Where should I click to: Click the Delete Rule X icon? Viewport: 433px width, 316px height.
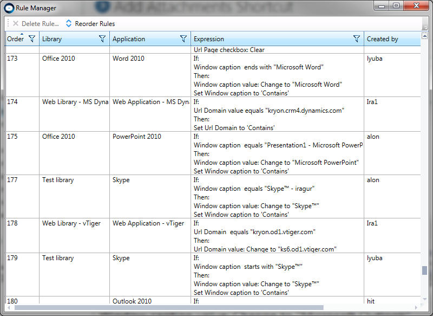coord(16,24)
